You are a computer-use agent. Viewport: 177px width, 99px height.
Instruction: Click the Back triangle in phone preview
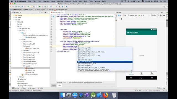click(x=131, y=78)
